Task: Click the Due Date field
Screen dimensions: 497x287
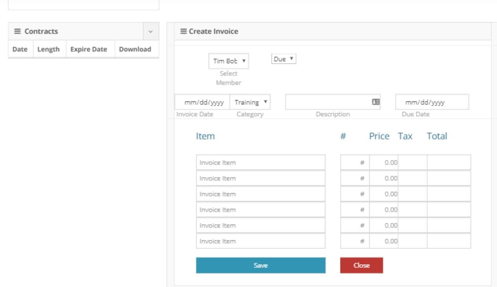Action: 432,102
